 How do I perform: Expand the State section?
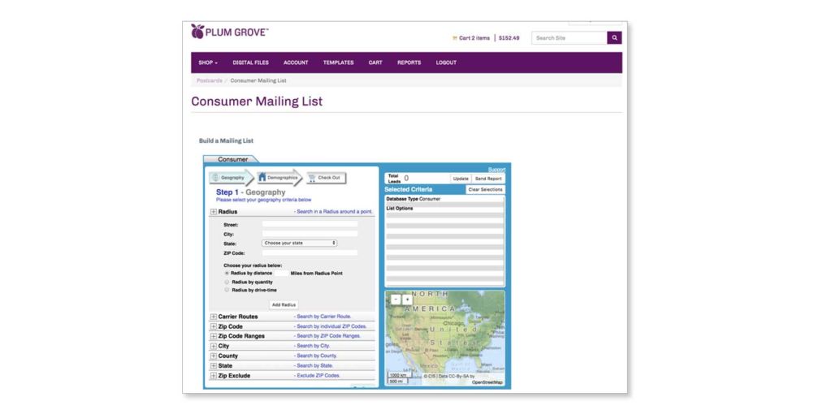[214, 366]
